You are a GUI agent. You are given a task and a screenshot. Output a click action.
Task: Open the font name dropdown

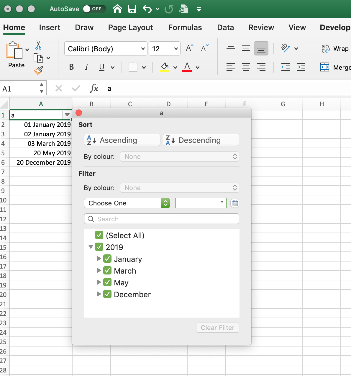(x=143, y=49)
